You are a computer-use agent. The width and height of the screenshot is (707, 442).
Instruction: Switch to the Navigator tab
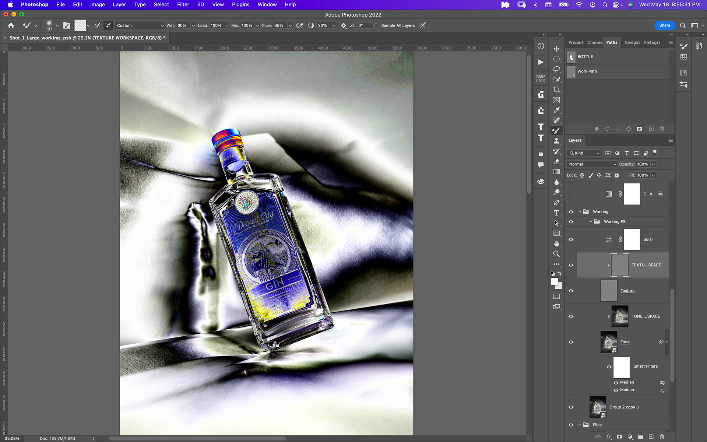pos(632,42)
